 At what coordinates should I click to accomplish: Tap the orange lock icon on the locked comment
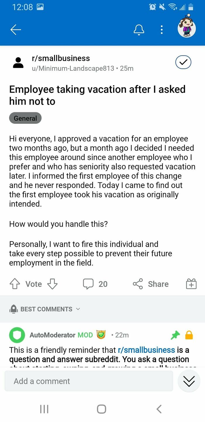(189, 335)
